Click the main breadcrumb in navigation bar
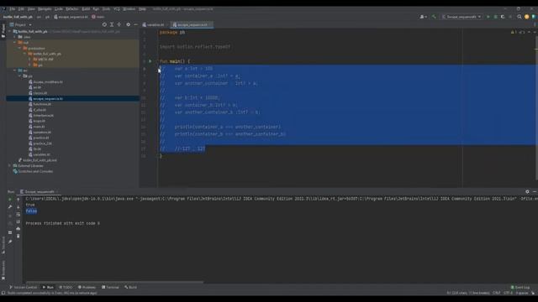The image size is (538, 302). click(98, 17)
